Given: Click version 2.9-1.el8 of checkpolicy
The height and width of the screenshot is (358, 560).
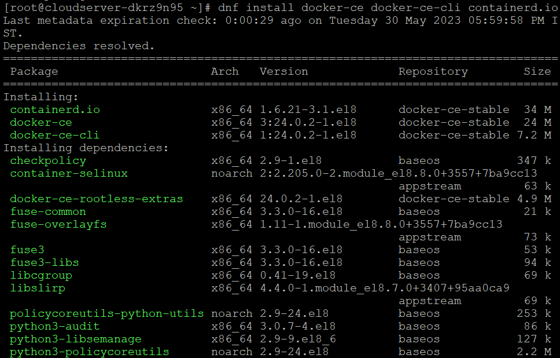Looking at the screenshot, I should point(291,160).
